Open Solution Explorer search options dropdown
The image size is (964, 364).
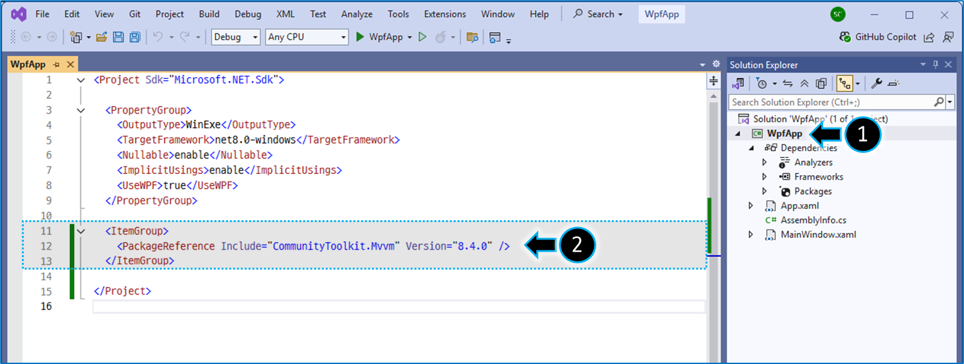950,102
